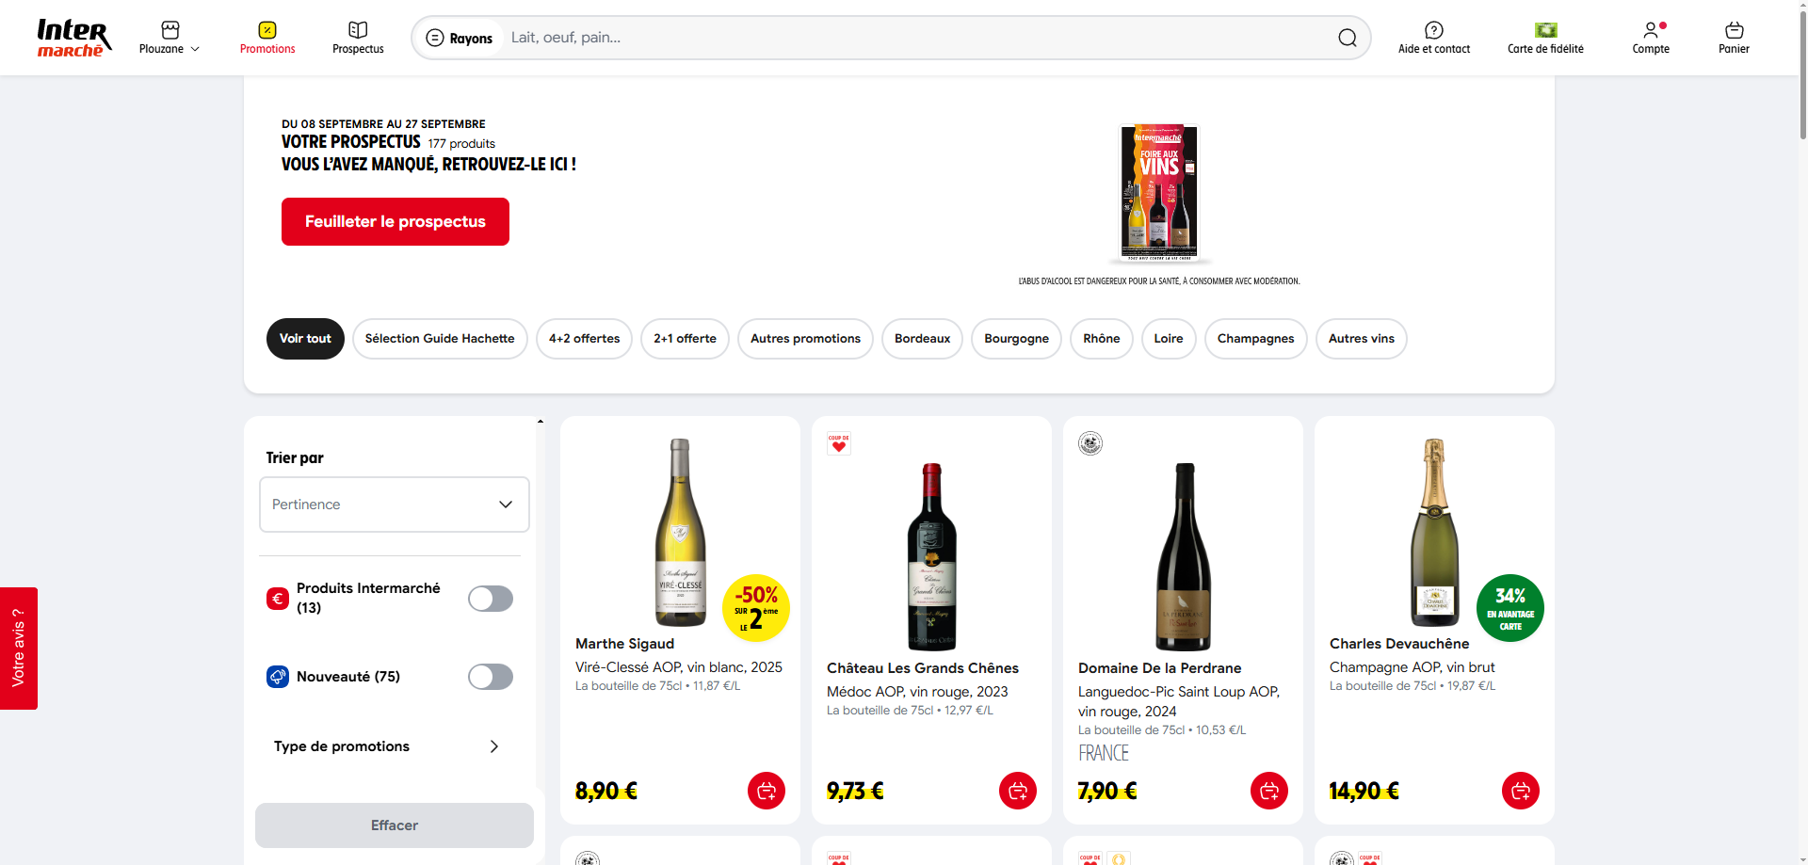Select the Bordeaux filter
This screenshot has height=865, width=1808.
(922, 339)
